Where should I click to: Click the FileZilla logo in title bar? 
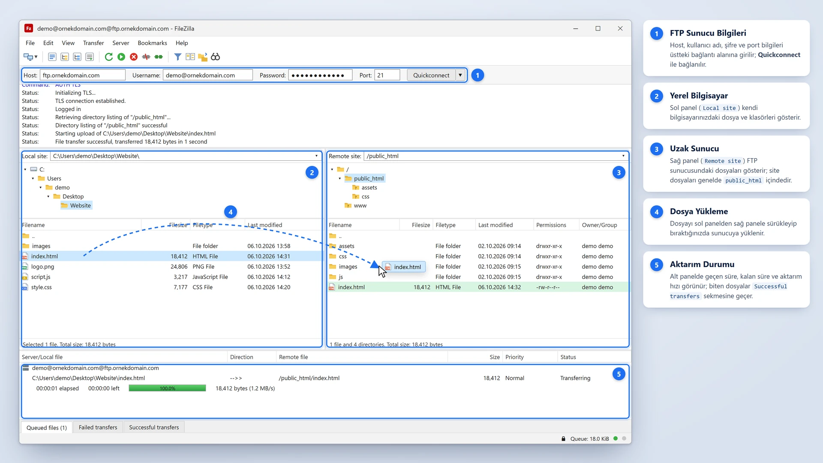point(29,28)
